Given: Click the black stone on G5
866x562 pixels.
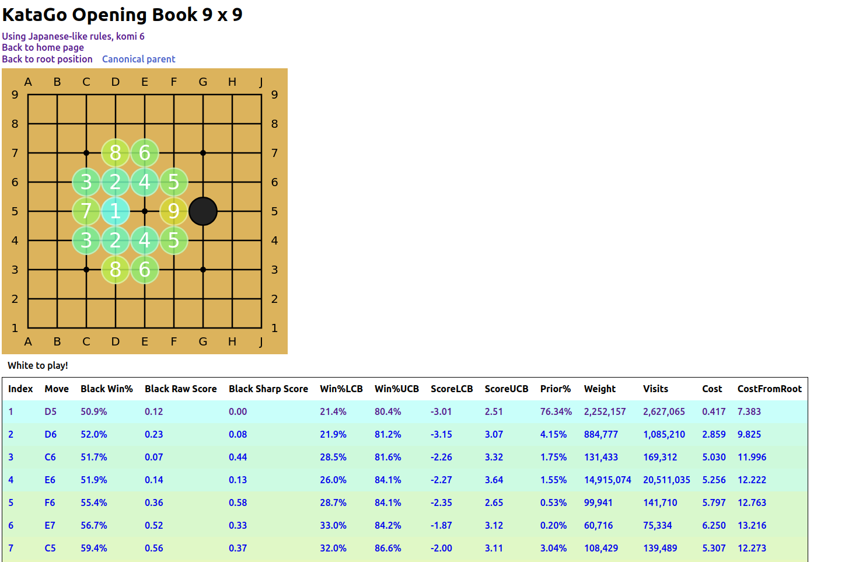Looking at the screenshot, I should pos(202,211).
